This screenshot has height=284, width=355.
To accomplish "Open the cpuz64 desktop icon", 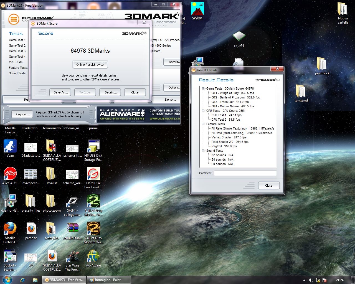I will pyautogui.click(x=239, y=39).
